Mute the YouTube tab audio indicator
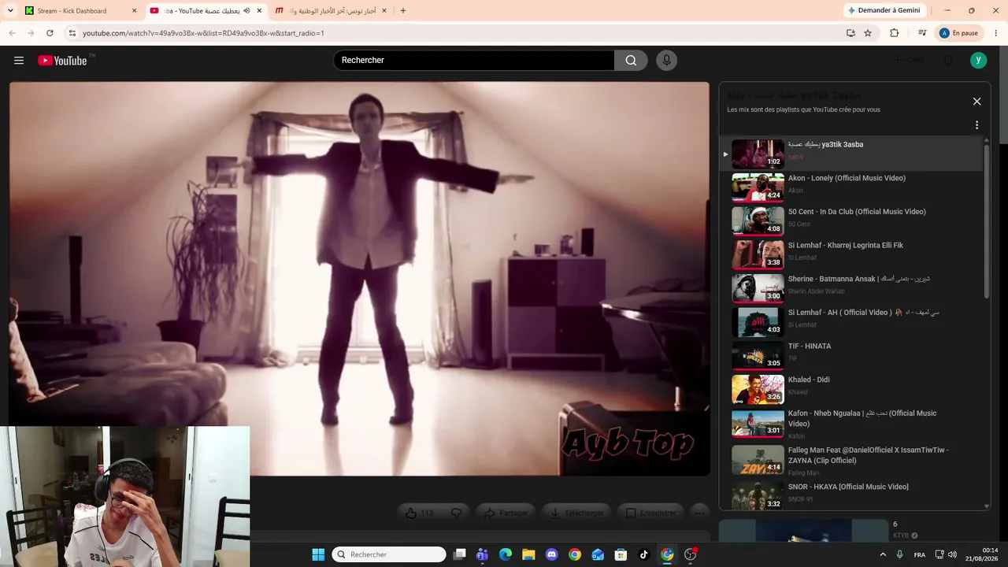Screen dimensions: 1008x567 (246, 11)
